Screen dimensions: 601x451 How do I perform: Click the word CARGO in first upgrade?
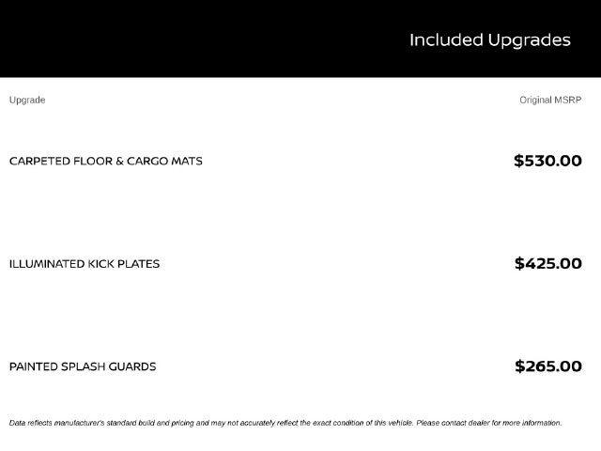(x=147, y=161)
